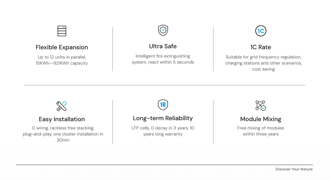Click the 12 units in parallel description
The height and width of the screenshot is (180, 330).
coord(62,60)
